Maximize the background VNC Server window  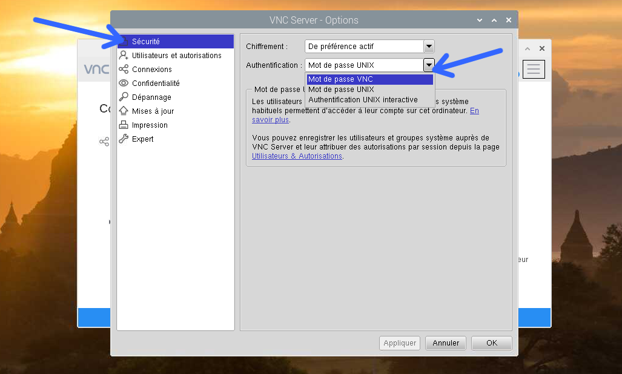tap(528, 48)
